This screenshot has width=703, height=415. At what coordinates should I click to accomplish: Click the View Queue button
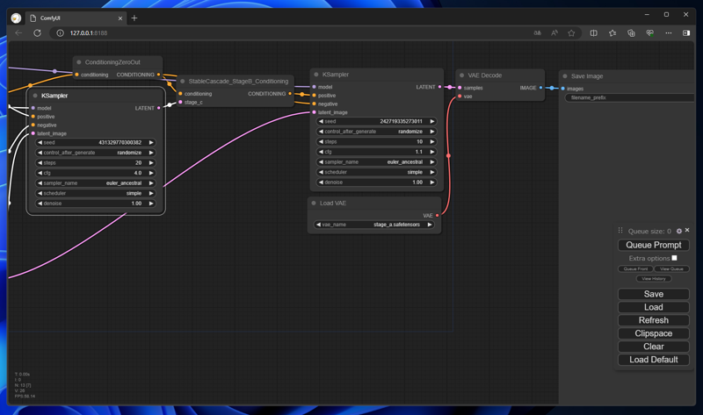(x=671, y=268)
